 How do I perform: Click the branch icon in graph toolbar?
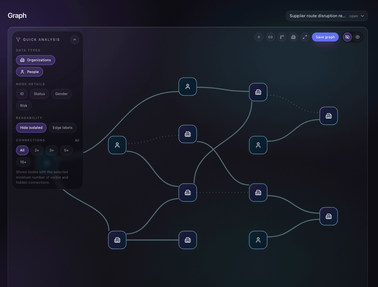[282, 37]
